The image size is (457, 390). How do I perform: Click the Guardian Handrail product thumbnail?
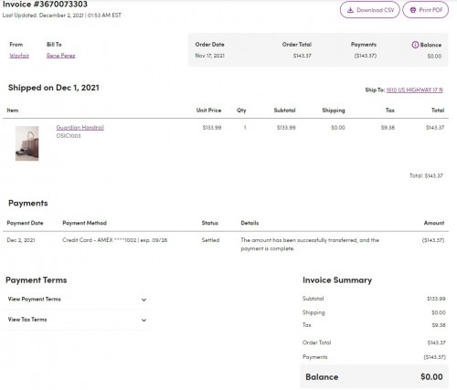pyautogui.click(x=27, y=143)
